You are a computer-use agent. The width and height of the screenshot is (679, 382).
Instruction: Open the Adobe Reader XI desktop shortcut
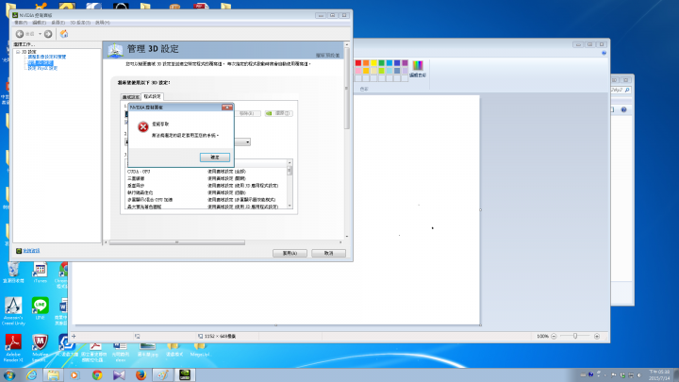[13, 348]
